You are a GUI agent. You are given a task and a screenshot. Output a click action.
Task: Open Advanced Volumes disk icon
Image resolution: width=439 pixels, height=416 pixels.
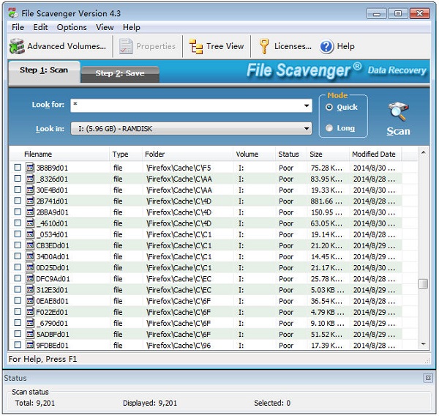point(17,46)
